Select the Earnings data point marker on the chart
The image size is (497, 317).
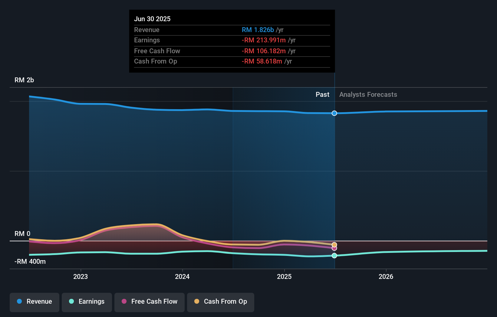334,256
